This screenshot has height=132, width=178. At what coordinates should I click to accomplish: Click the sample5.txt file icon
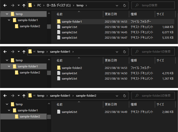click(59, 79)
